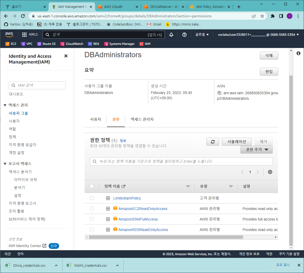Open Chrome side panel icon
304x273 pixels.
281,16
